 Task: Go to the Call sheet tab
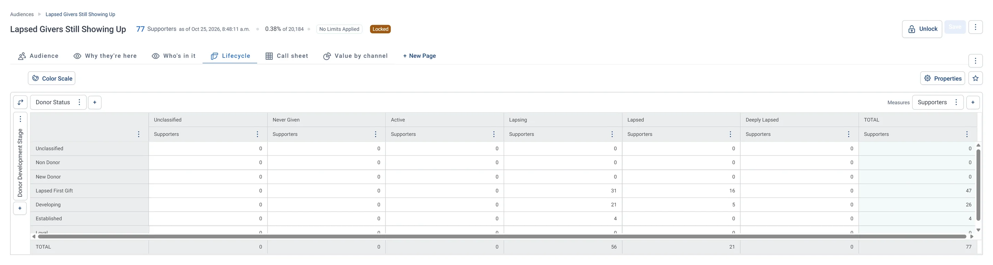287,56
